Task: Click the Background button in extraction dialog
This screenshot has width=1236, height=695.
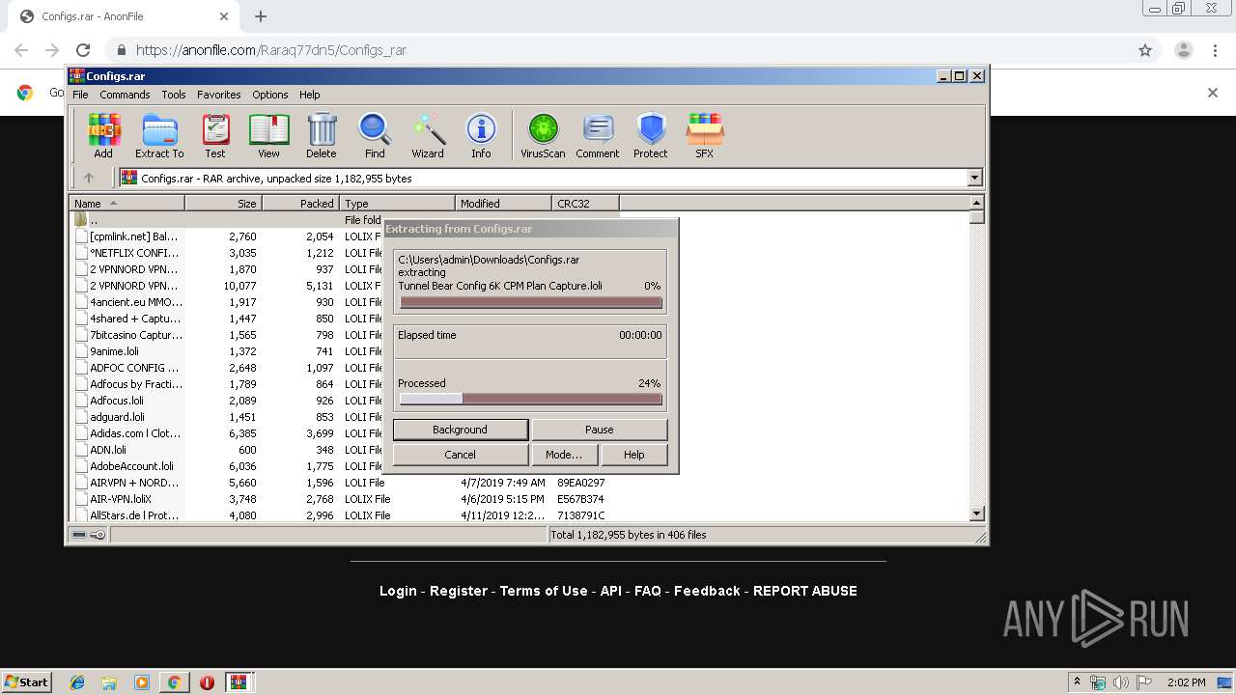Action: [460, 430]
